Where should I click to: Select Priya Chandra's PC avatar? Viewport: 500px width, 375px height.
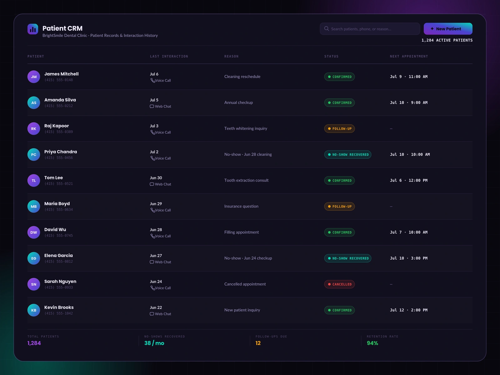(34, 155)
